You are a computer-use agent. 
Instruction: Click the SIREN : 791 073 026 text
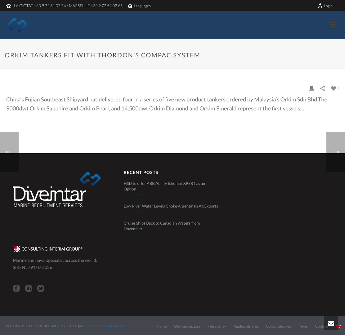point(32,267)
